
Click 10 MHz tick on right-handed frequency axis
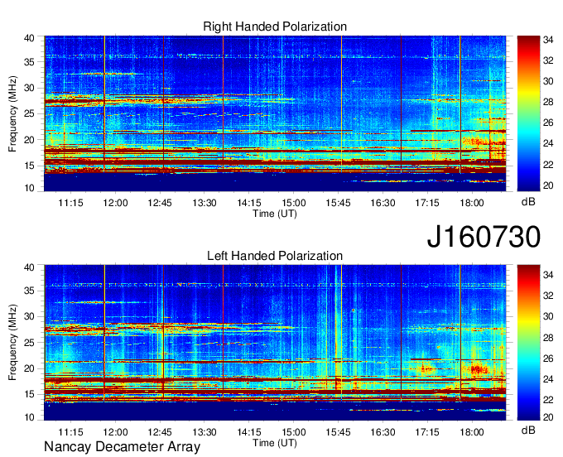pos(29,188)
